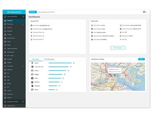Screen dimensions: 153x117
Task: Open WhatsApp icon in sidebar
Action: pyautogui.click(x=5, y=70)
